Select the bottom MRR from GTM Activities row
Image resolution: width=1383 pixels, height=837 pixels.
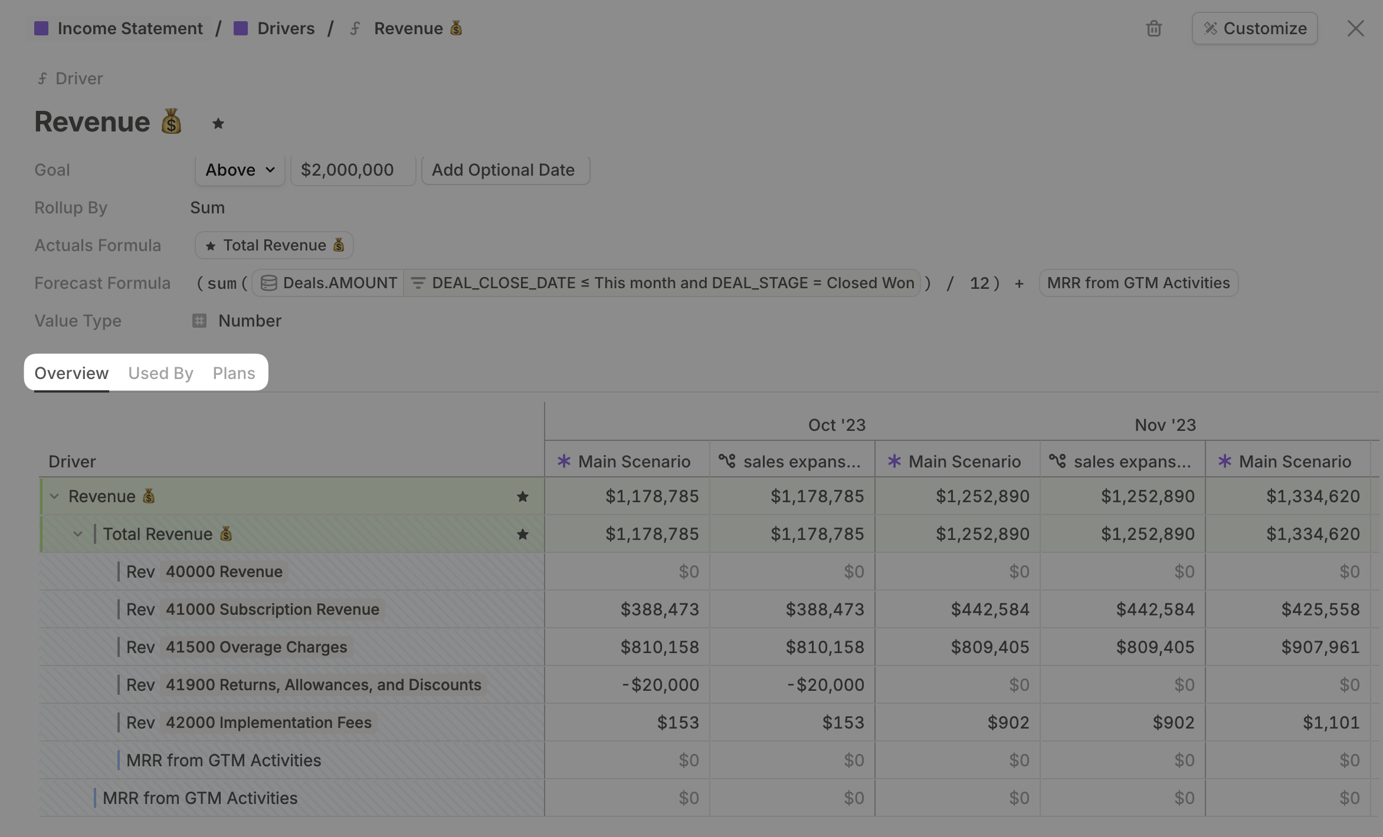click(292, 798)
